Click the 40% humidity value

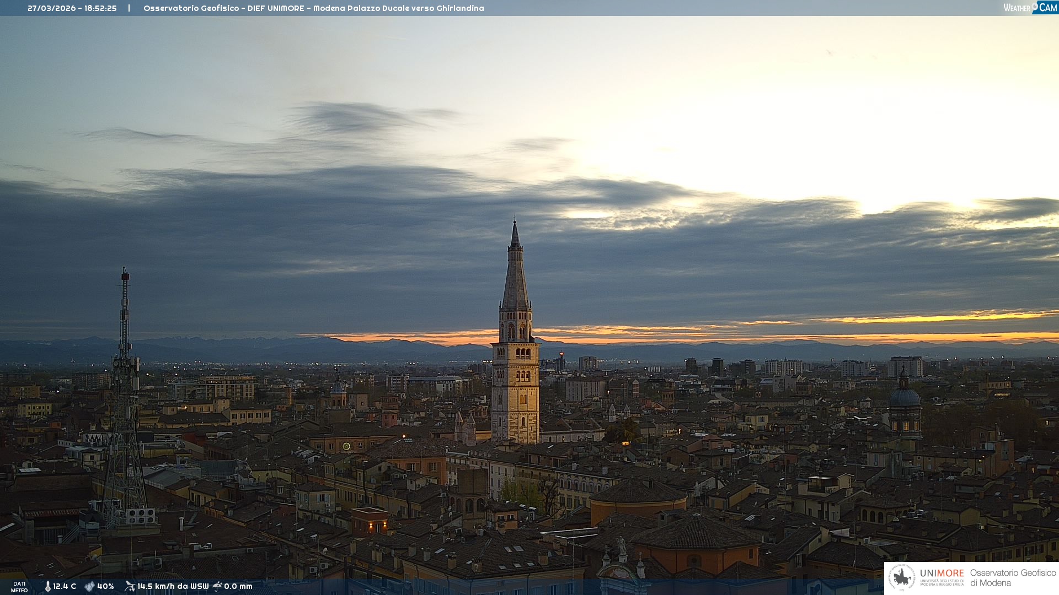pyautogui.click(x=105, y=586)
